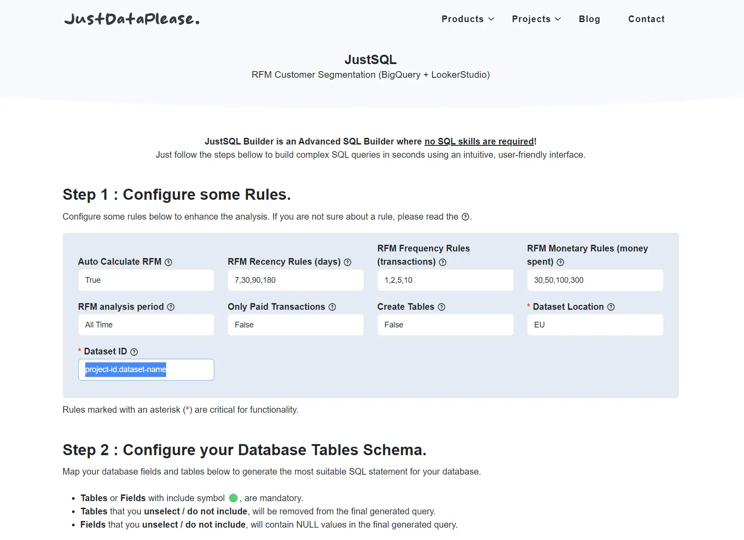This screenshot has height=540, width=744.
Task: Open help icon for RFM analysis period
Action: 171,307
